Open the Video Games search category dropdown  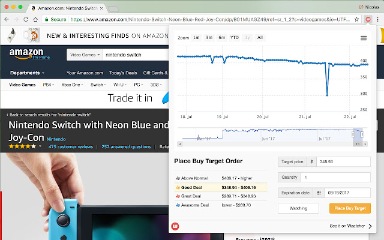tap(85, 55)
